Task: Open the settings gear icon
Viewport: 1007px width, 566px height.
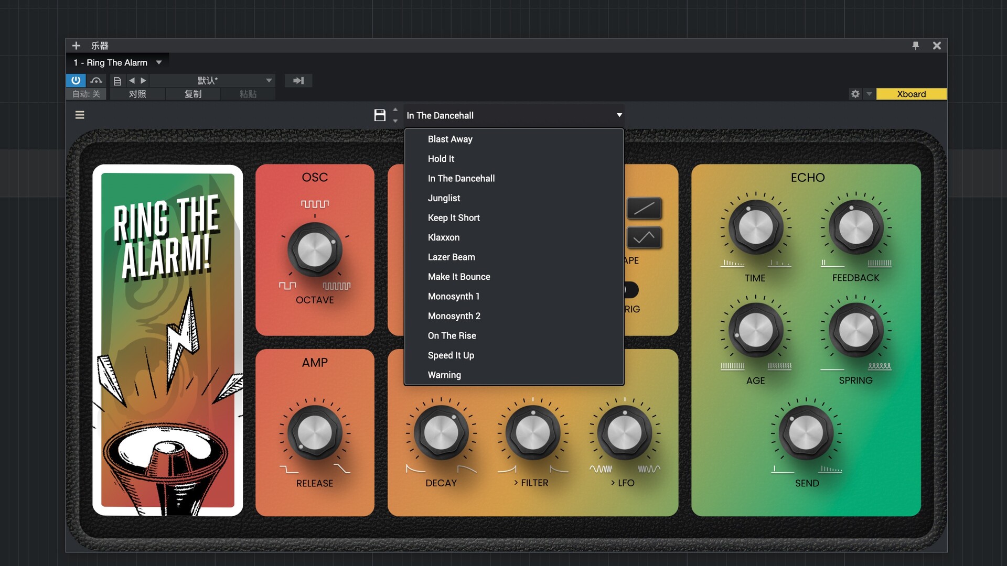Action: coord(855,94)
